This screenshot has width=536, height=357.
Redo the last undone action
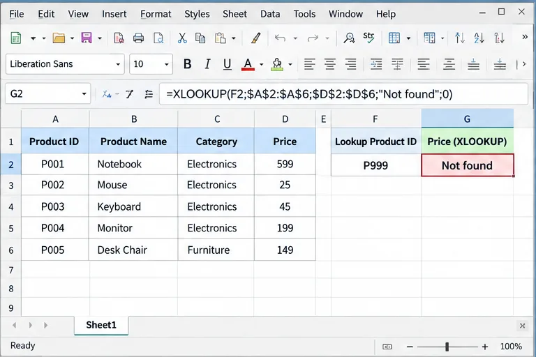[x=313, y=38]
